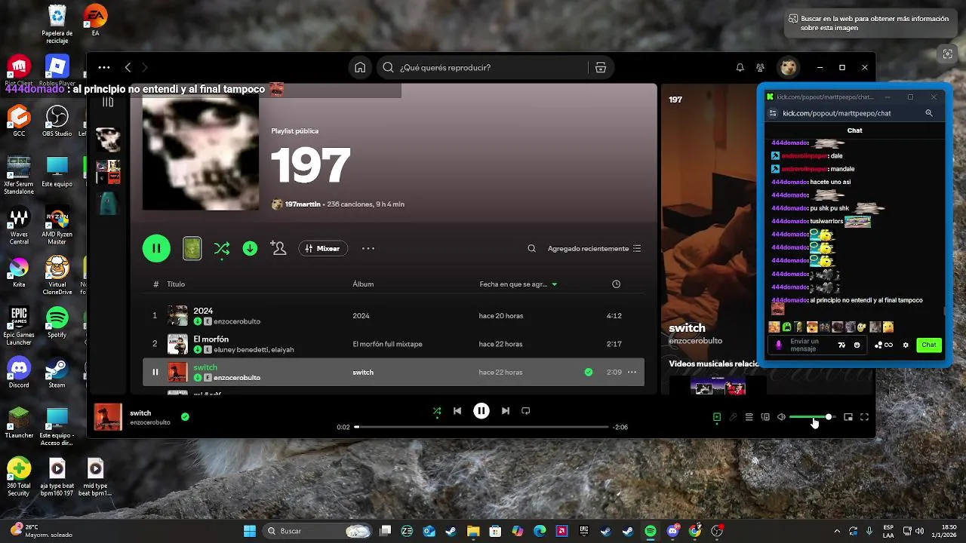Toggle repeat mode in player
Viewport: 966px width, 543px height.
tap(526, 411)
